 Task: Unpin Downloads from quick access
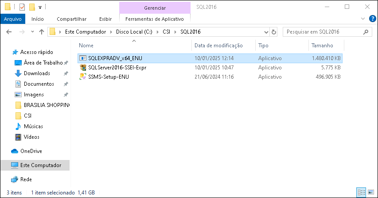(66, 73)
